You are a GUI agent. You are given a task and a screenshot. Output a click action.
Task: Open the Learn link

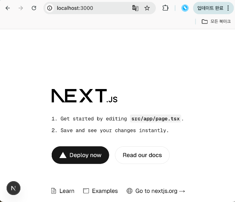coord(63,191)
